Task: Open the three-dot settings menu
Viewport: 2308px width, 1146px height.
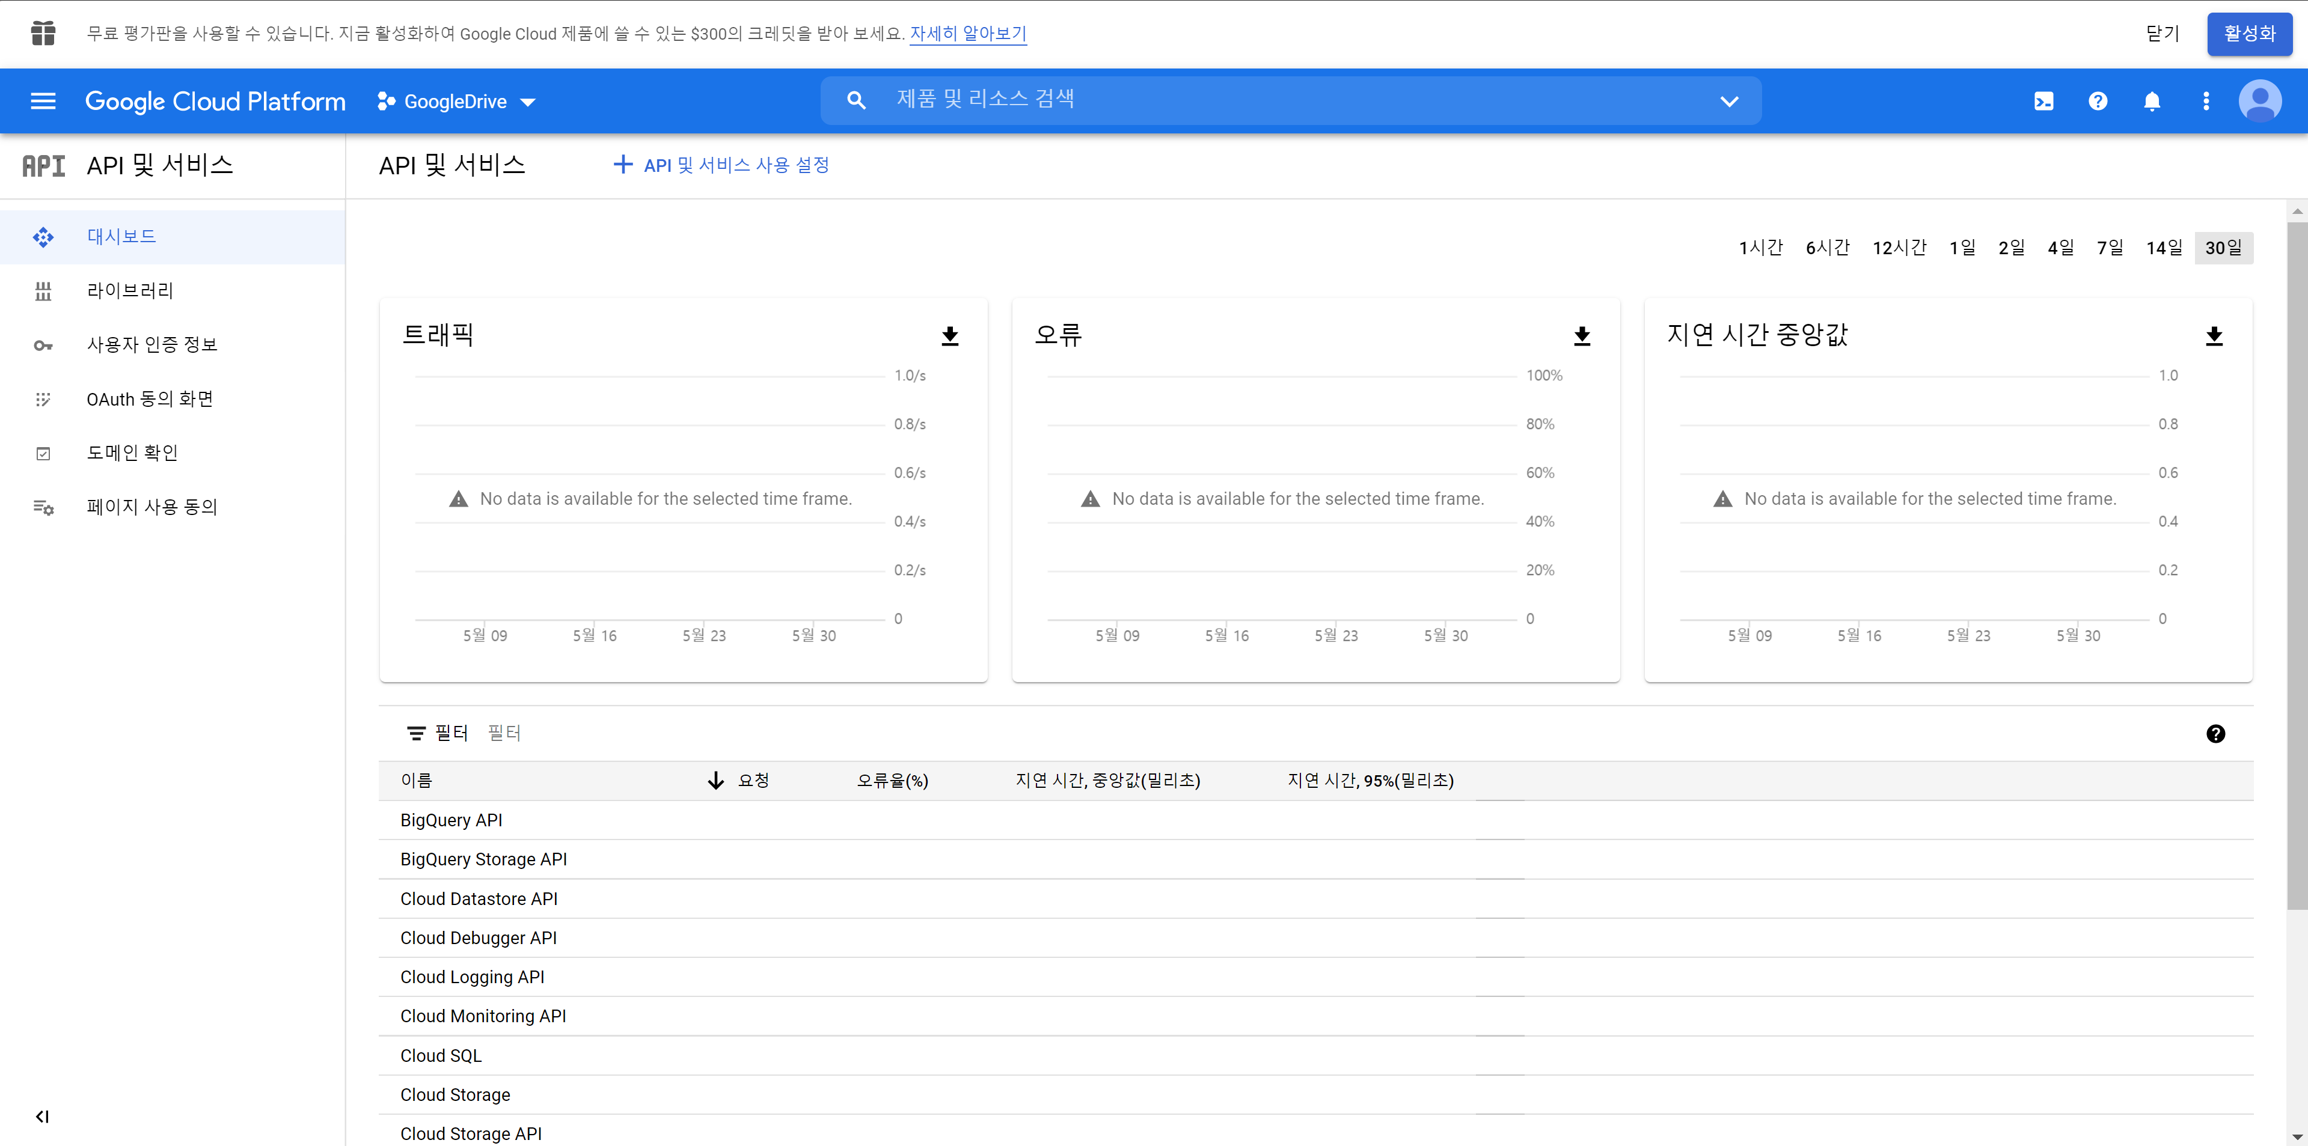Action: [x=2206, y=101]
